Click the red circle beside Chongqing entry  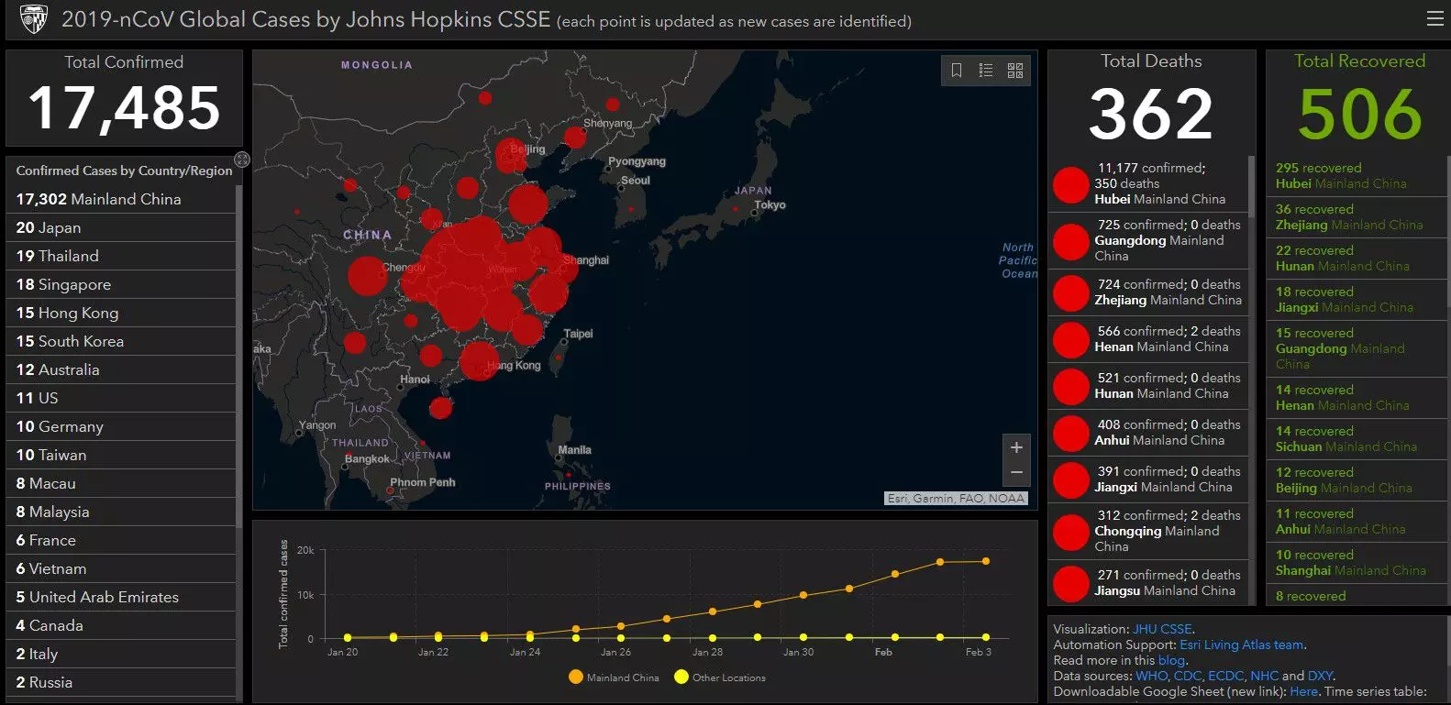click(x=1070, y=532)
